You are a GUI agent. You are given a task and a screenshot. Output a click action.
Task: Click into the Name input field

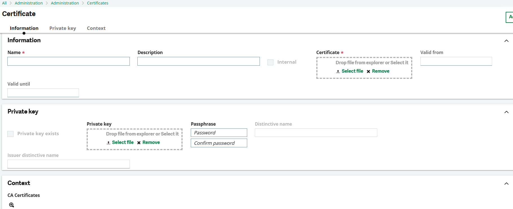coord(69,61)
